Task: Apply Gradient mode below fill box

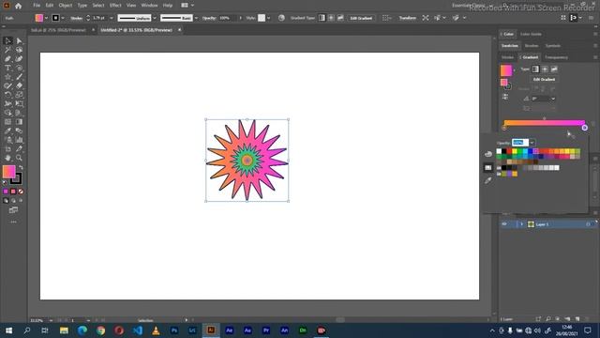Action: (x=13, y=192)
